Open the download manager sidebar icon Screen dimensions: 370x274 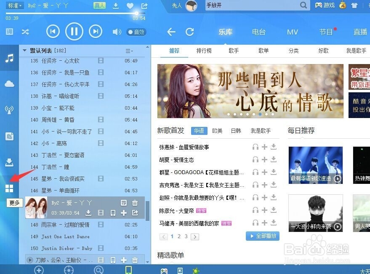(x=9, y=162)
